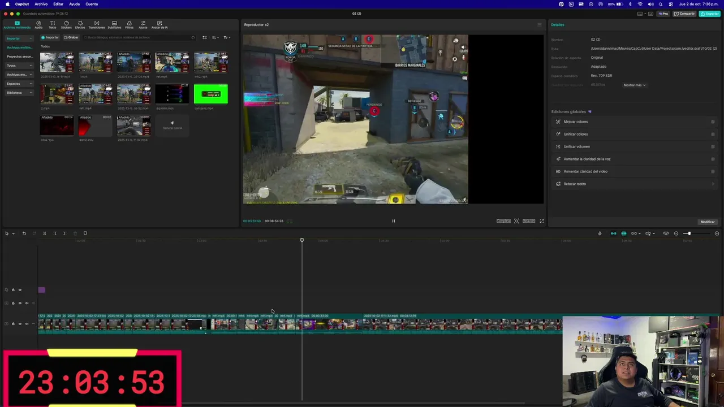The width and height of the screenshot is (724, 407).
Task: Toggle Aumentar claridad del video checkbox
Action: 713,171
